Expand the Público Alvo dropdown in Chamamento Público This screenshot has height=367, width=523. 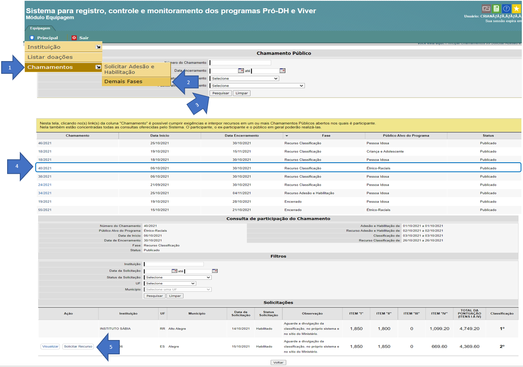click(257, 86)
